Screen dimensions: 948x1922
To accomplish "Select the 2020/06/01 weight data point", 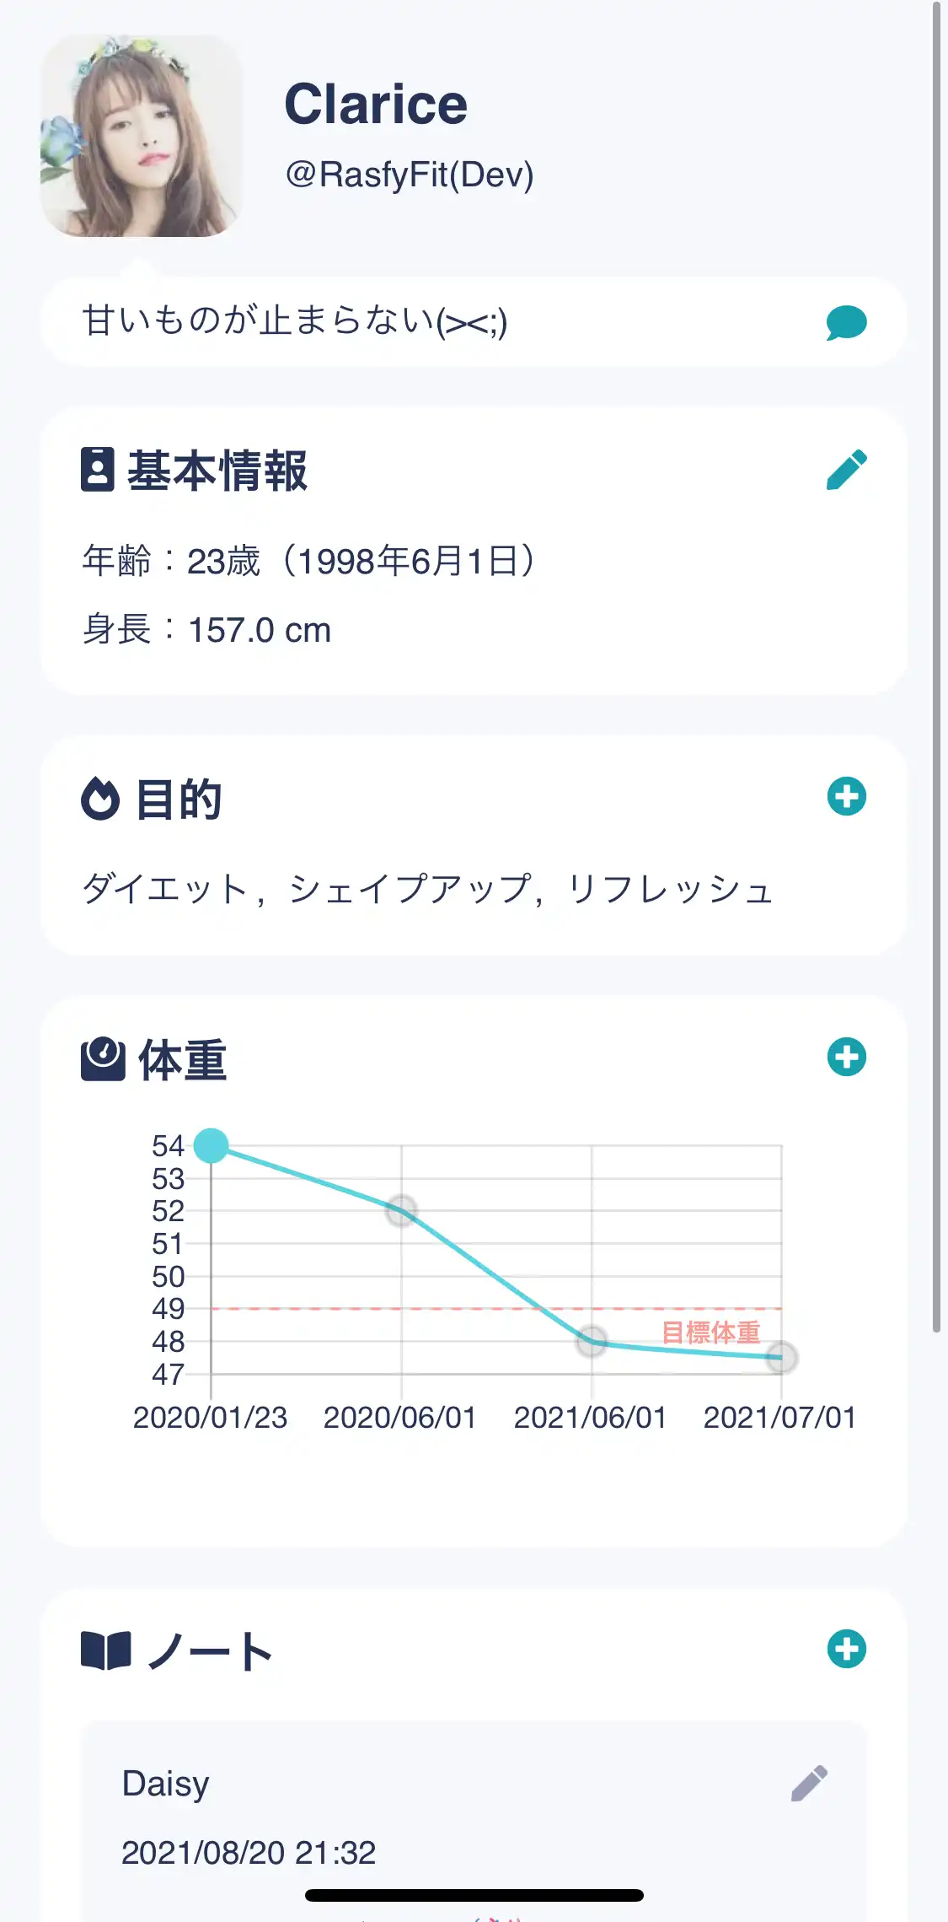I will click(401, 1211).
